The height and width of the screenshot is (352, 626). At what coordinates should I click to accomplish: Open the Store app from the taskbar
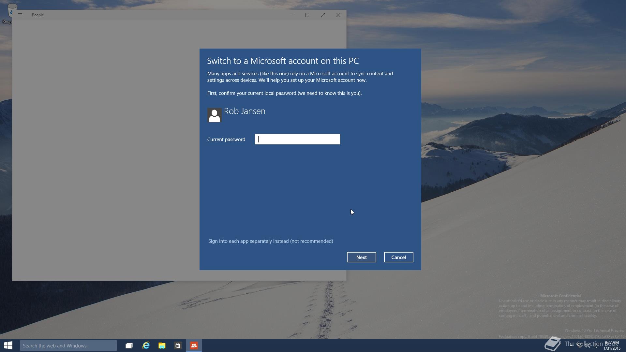tap(178, 345)
